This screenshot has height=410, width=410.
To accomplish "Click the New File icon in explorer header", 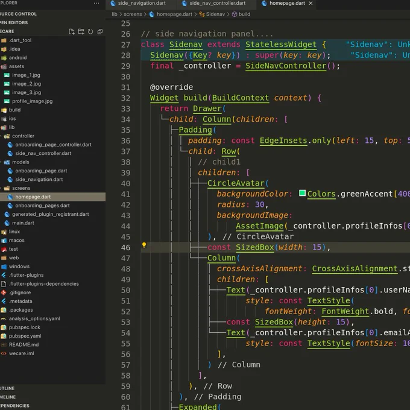I will pyautogui.click(x=71, y=31).
